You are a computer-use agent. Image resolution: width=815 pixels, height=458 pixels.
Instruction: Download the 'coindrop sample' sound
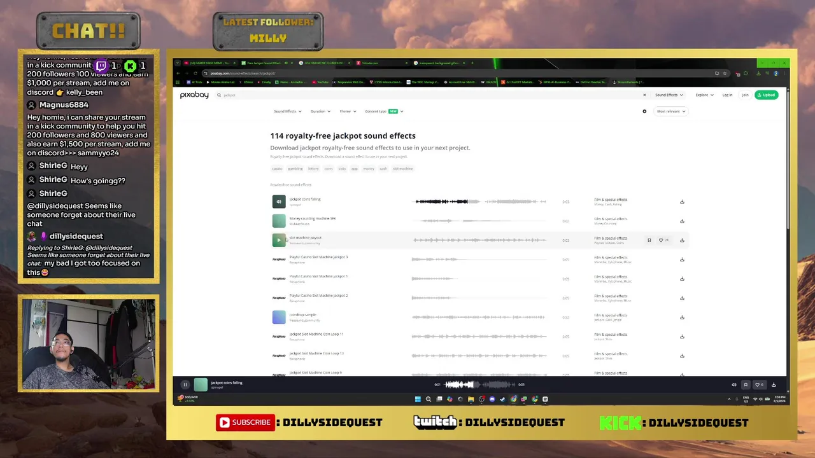coord(682,317)
